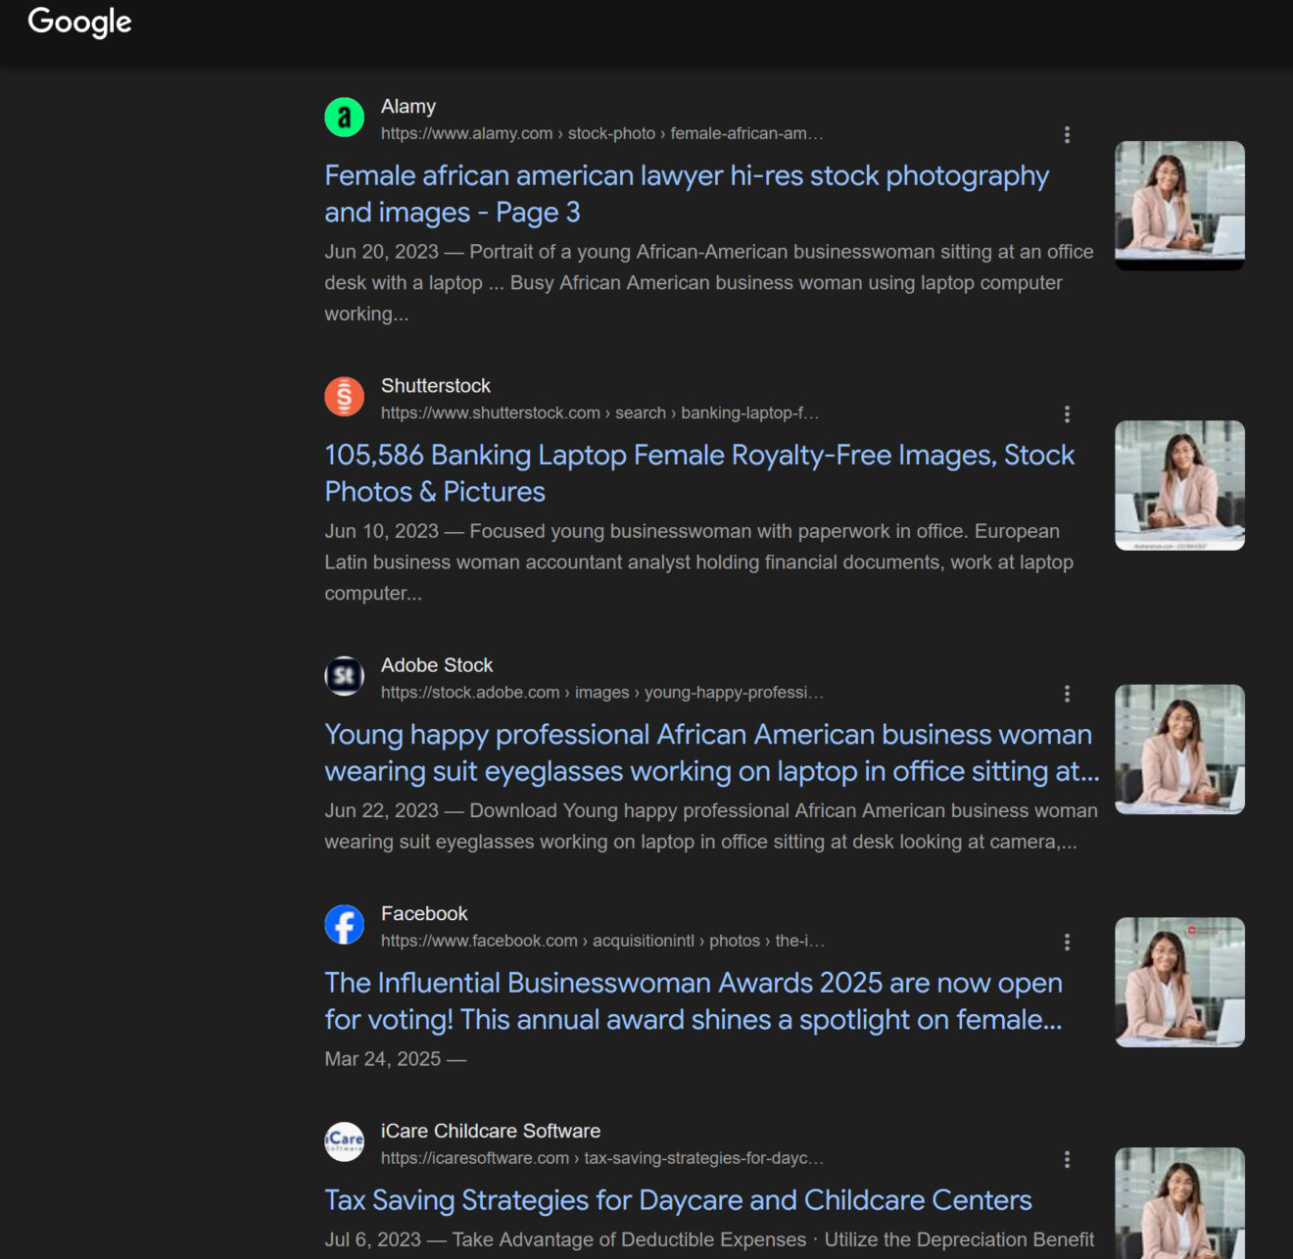The height and width of the screenshot is (1259, 1293).
Task: Open the three-dot menu beside the iCare result
Action: (1067, 1160)
